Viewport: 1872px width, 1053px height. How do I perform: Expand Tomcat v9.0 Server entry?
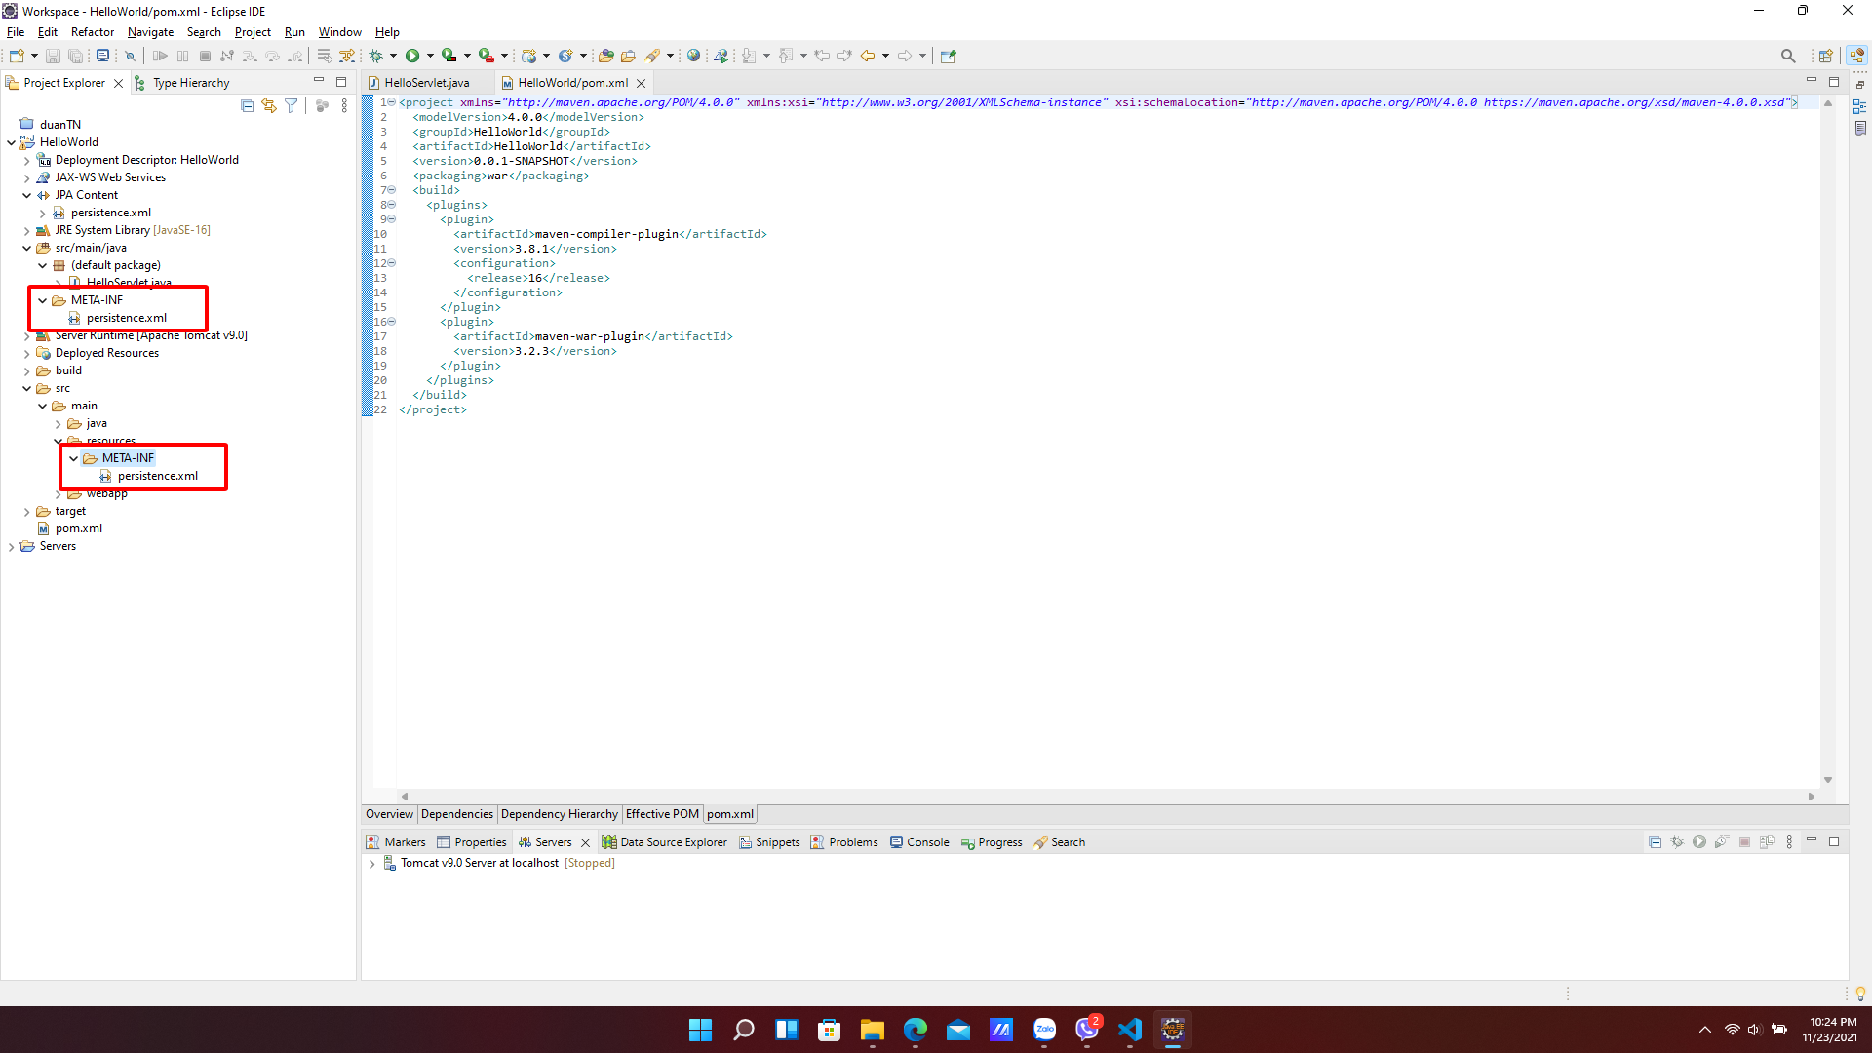pyautogui.click(x=371, y=864)
